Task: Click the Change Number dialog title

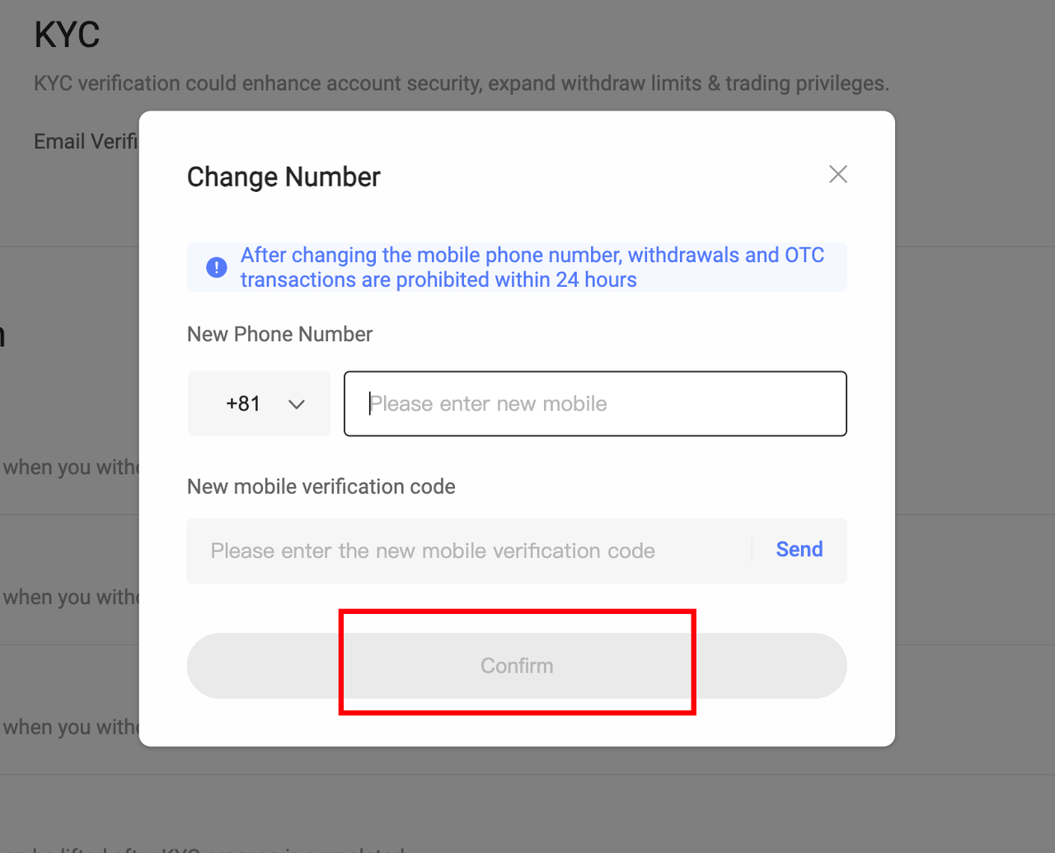Action: (284, 177)
